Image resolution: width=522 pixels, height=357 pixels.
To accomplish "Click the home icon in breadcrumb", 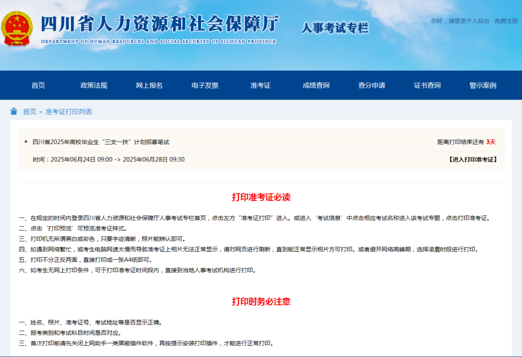I will pos(14,112).
